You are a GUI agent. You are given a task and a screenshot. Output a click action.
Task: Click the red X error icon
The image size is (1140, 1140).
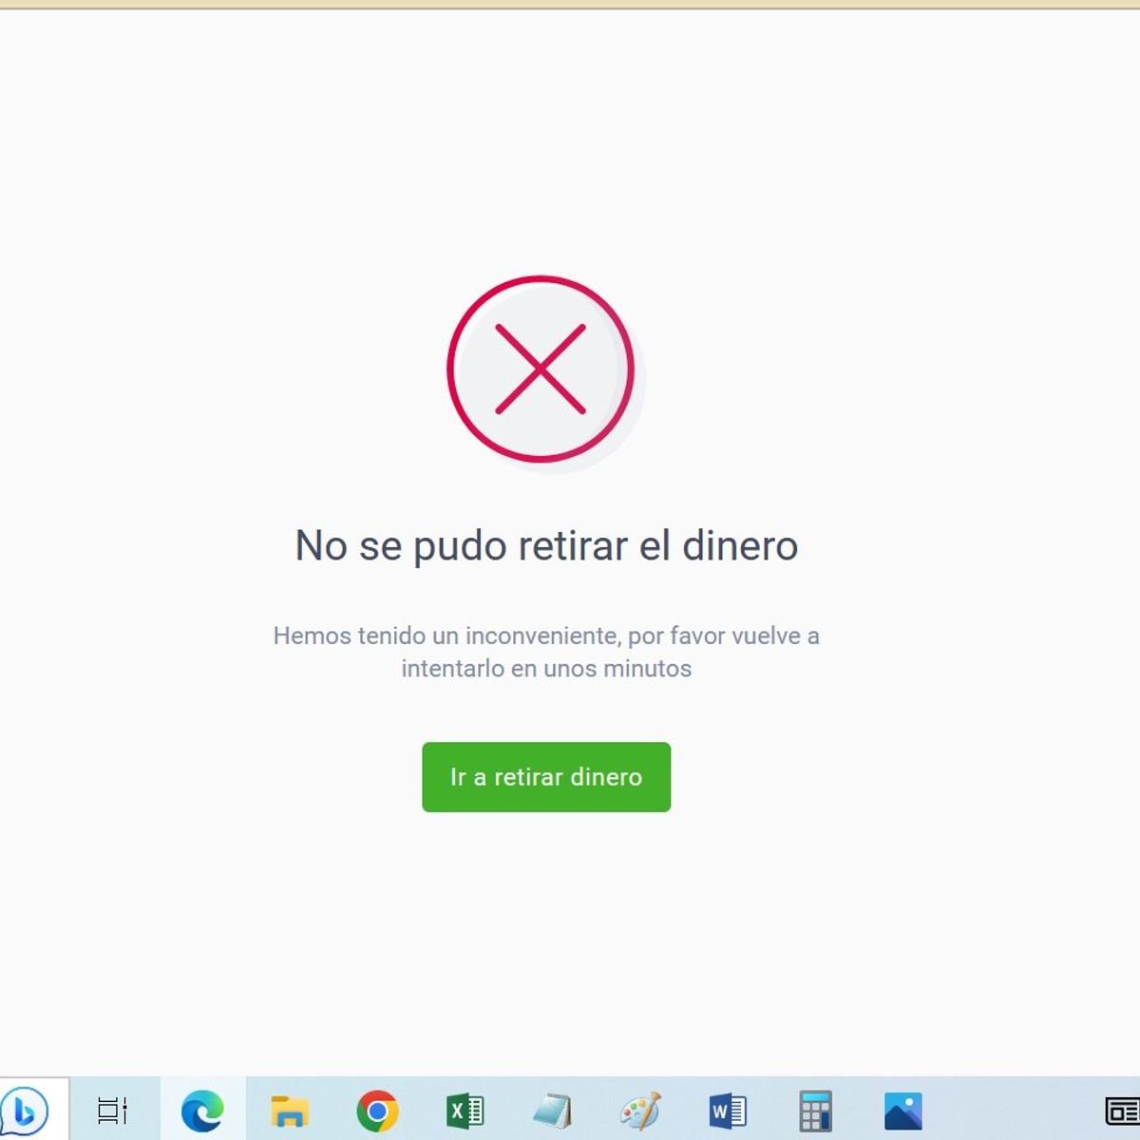(541, 370)
